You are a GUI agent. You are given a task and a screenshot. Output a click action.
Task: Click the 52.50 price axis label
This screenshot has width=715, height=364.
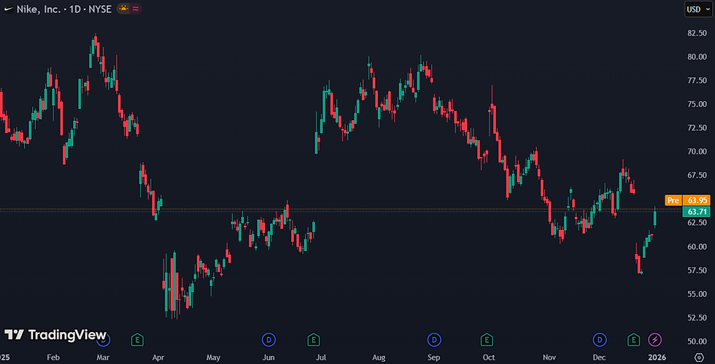coord(697,317)
